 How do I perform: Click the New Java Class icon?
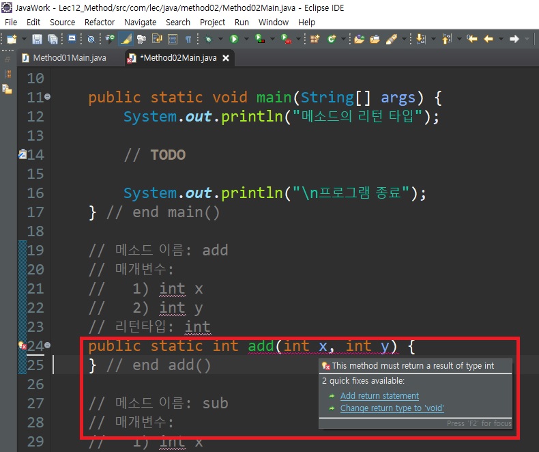(332, 39)
